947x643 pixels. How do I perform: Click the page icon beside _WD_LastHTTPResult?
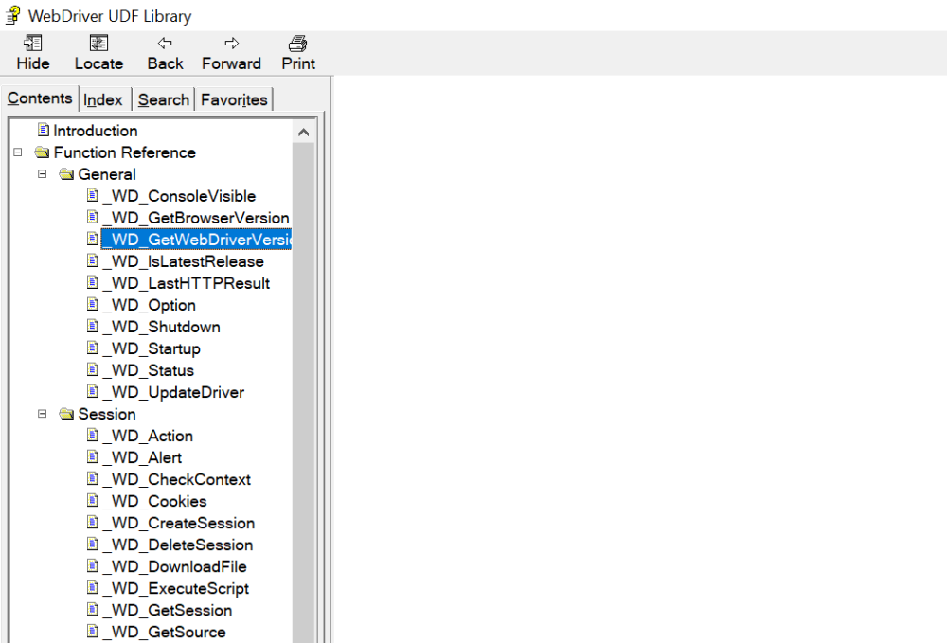pos(93,282)
